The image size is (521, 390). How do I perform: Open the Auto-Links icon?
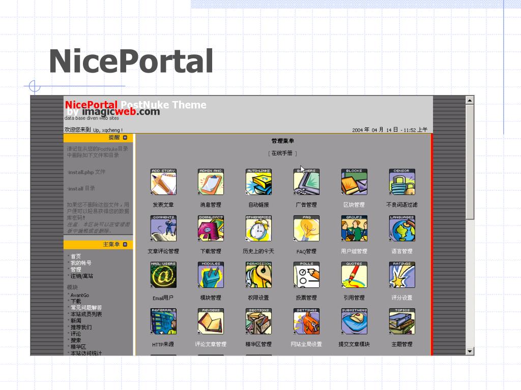(x=258, y=182)
